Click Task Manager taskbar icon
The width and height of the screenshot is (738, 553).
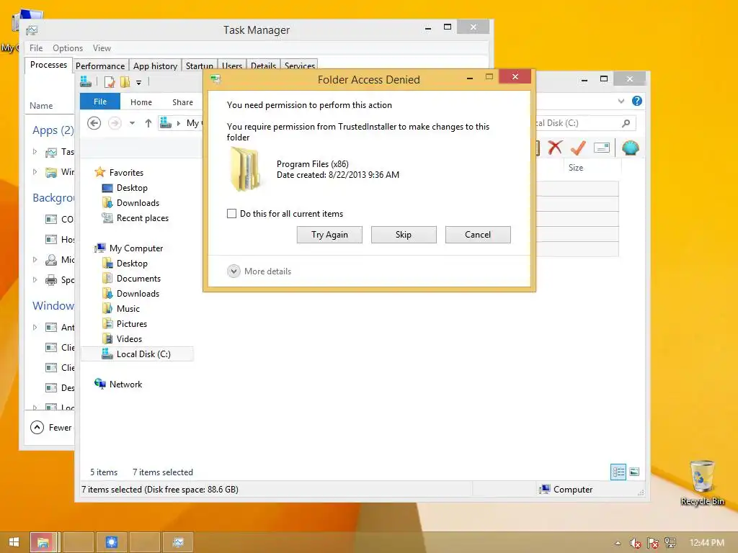click(x=178, y=543)
